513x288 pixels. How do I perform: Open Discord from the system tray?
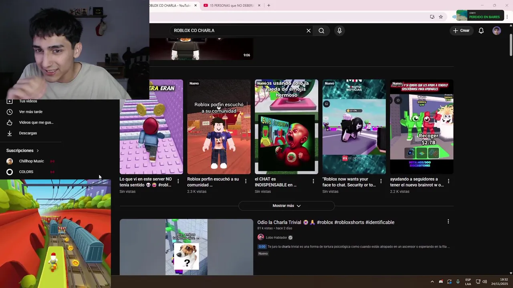click(441, 282)
